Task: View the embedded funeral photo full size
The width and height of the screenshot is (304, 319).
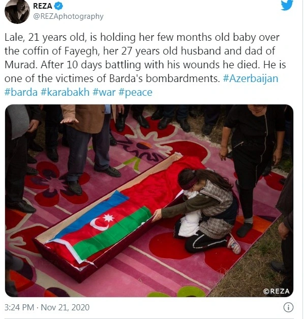Action: (149, 201)
